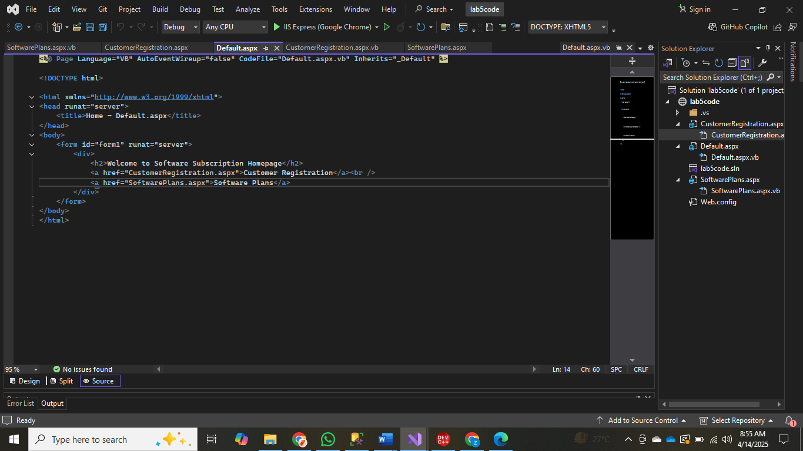Open the Extensions menu

point(315,9)
